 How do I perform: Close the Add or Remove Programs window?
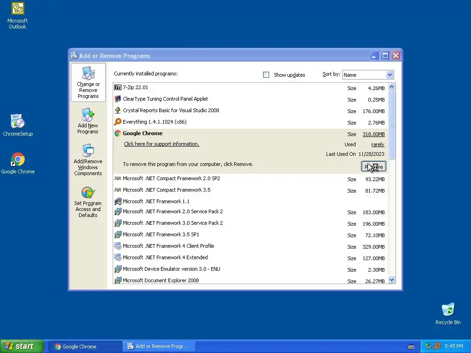pyautogui.click(x=396, y=56)
